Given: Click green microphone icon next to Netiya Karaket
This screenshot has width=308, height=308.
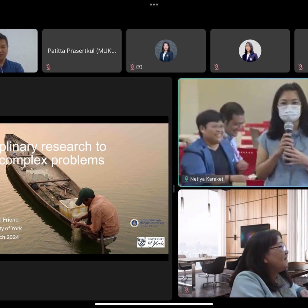Looking at the screenshot, I should 186,179.
